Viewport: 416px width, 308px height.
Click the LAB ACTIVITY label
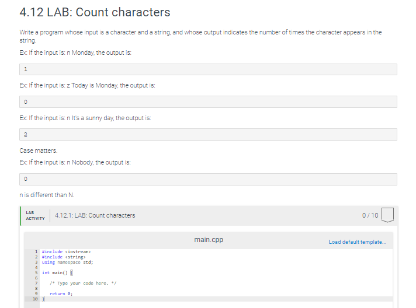(x=35, y=216)
